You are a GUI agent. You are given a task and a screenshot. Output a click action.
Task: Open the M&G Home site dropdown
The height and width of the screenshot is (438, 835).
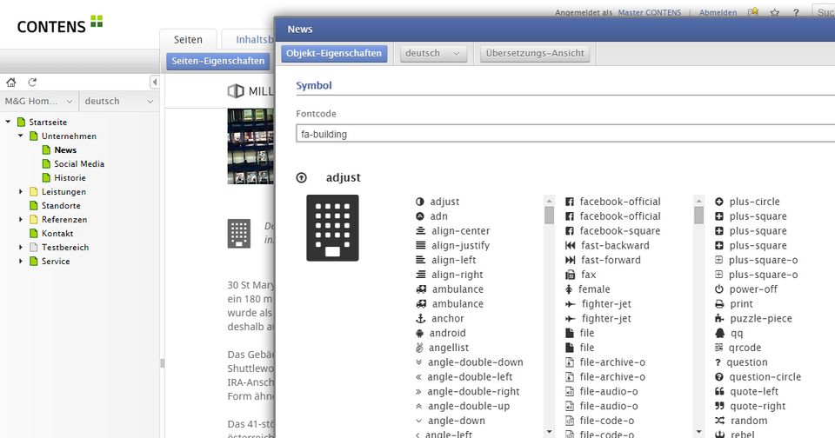click(x=38, y=102)
